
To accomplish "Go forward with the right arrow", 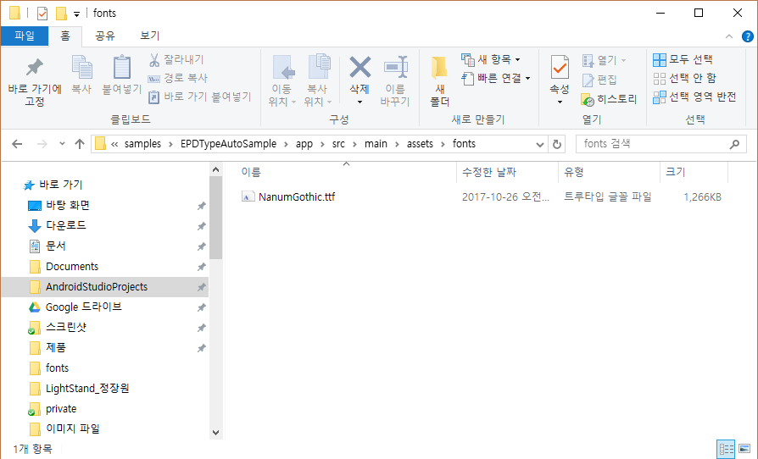I will click(x=42, y=144).
